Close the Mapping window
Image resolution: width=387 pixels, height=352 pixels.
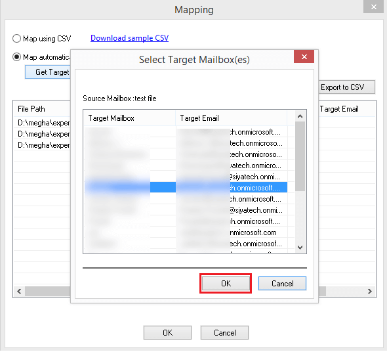point(373,7)
